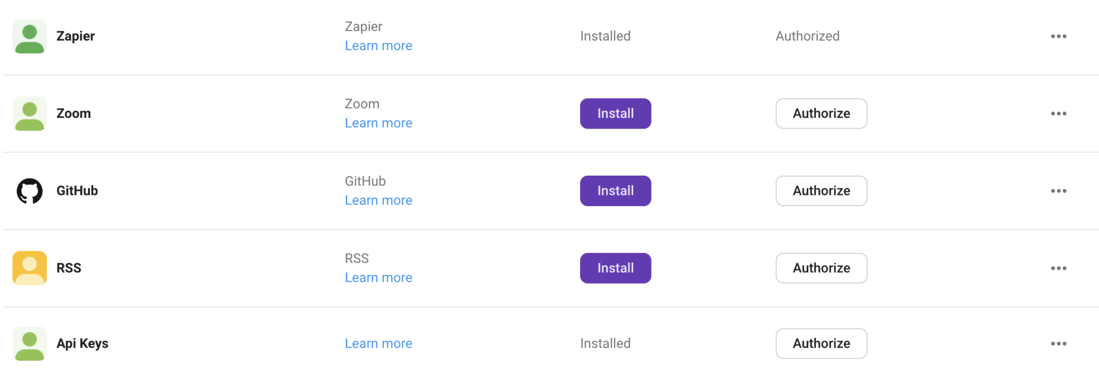Click the RSS integration icon
This screenshot has height=377, width=1099.
30,268
